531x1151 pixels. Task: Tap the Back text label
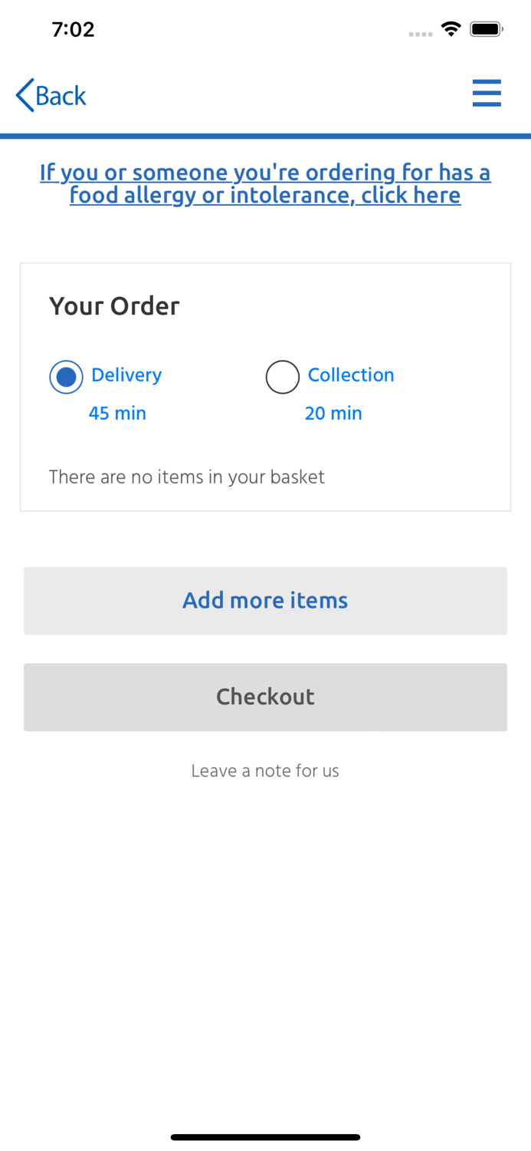click(x=61, y=95)
